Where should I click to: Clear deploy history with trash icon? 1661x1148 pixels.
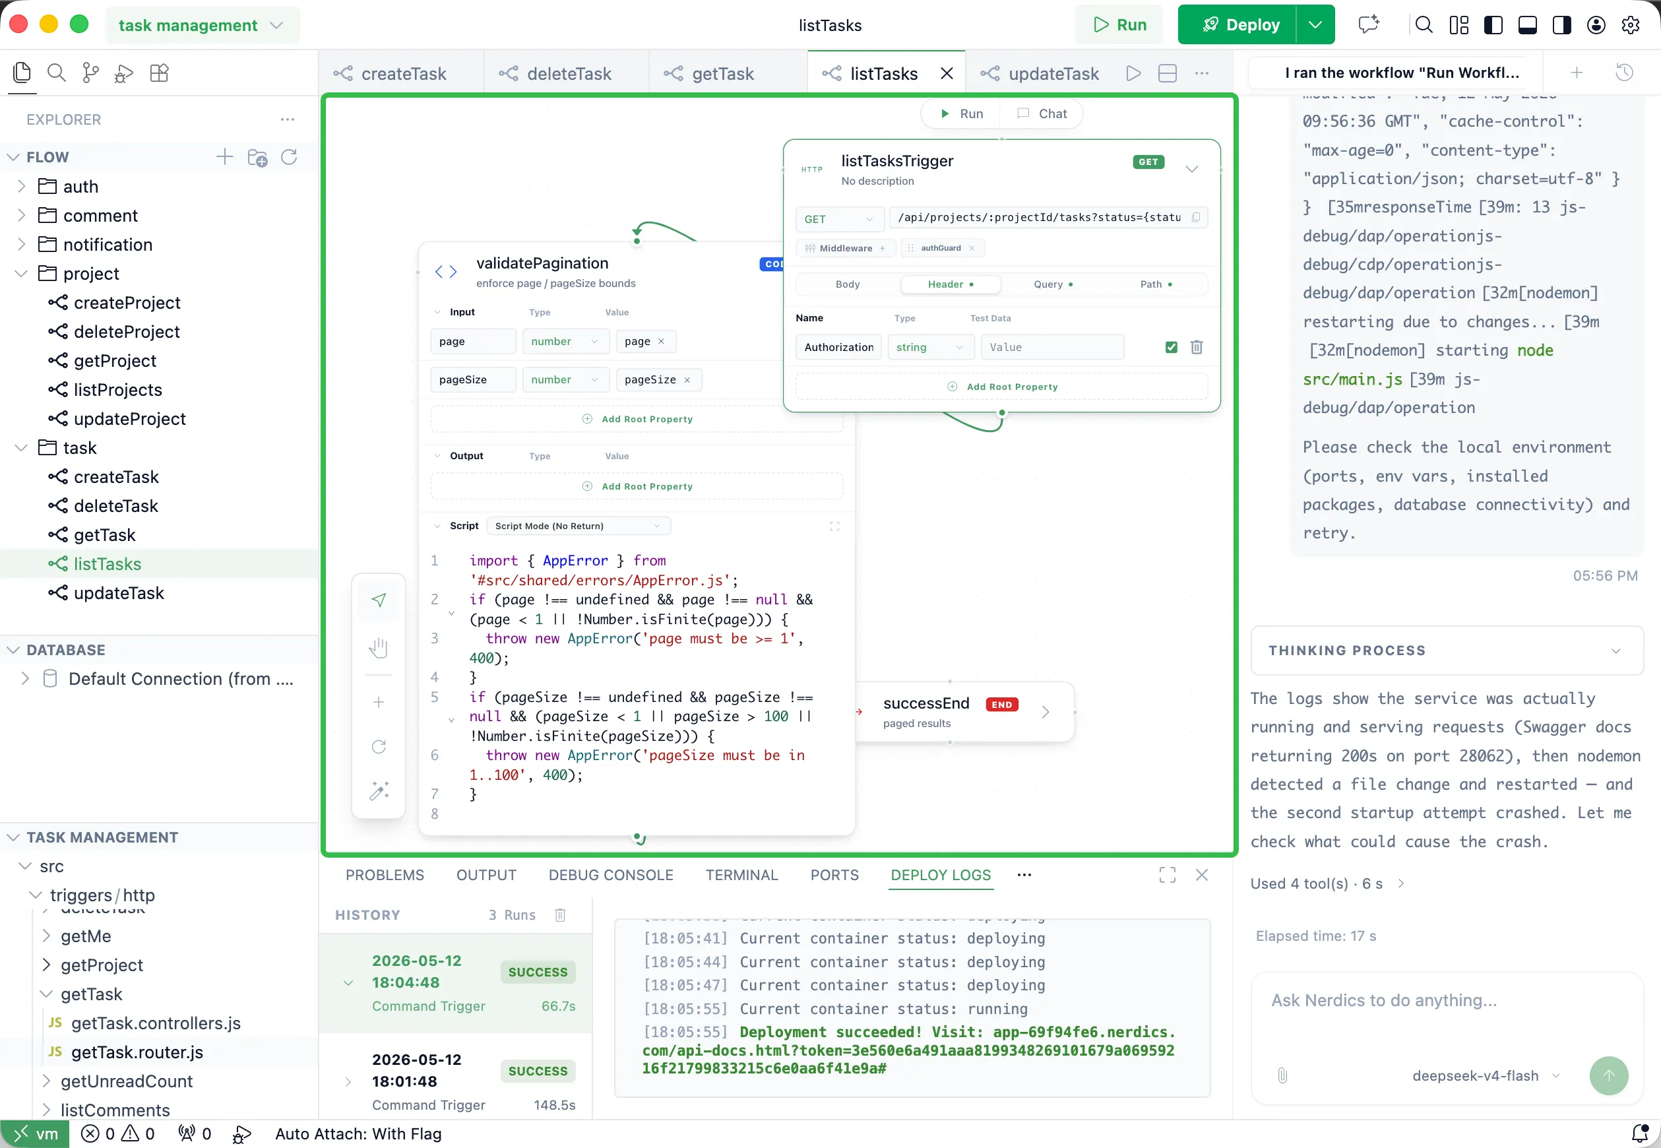click(560, 915)
